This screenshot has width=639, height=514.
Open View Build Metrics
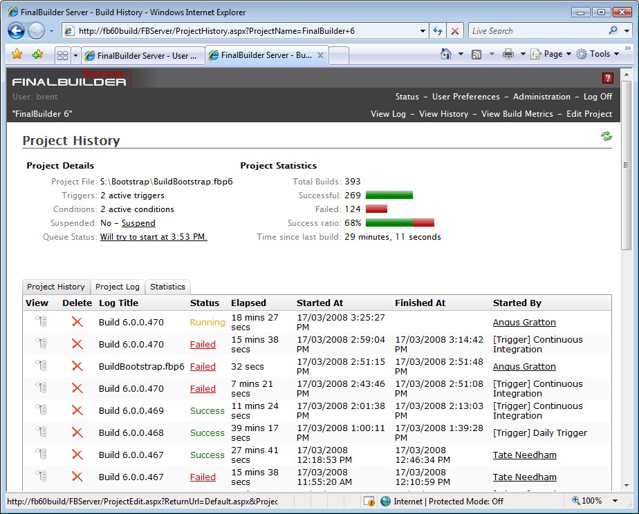pyautogui.click(x=517, y=114)
